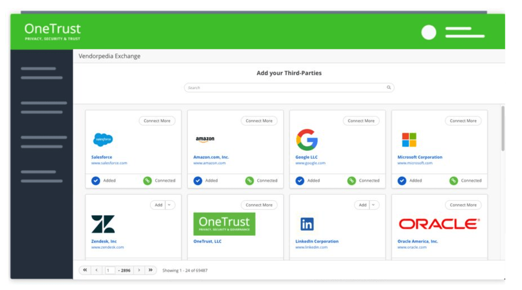Screen dimensions: 522x290
Task: Open www.zendesk.com link
Action: 107,247
